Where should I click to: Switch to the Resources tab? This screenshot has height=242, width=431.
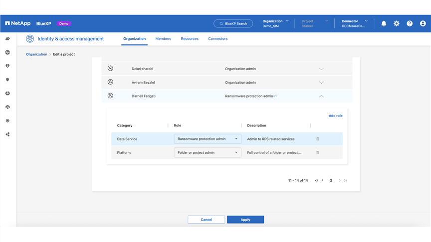coord(190,39)
